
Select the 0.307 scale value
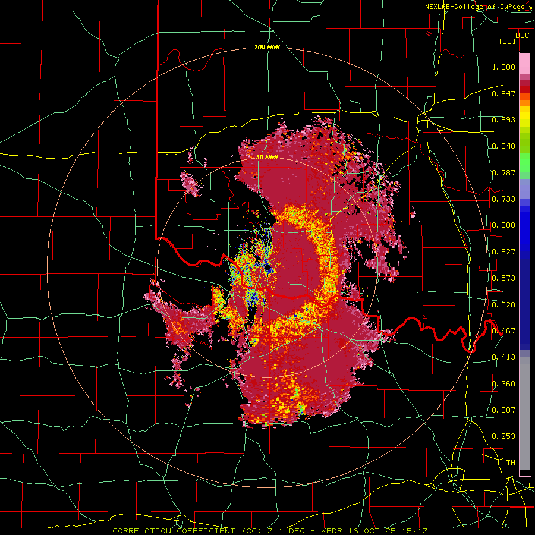click(503, 410)
